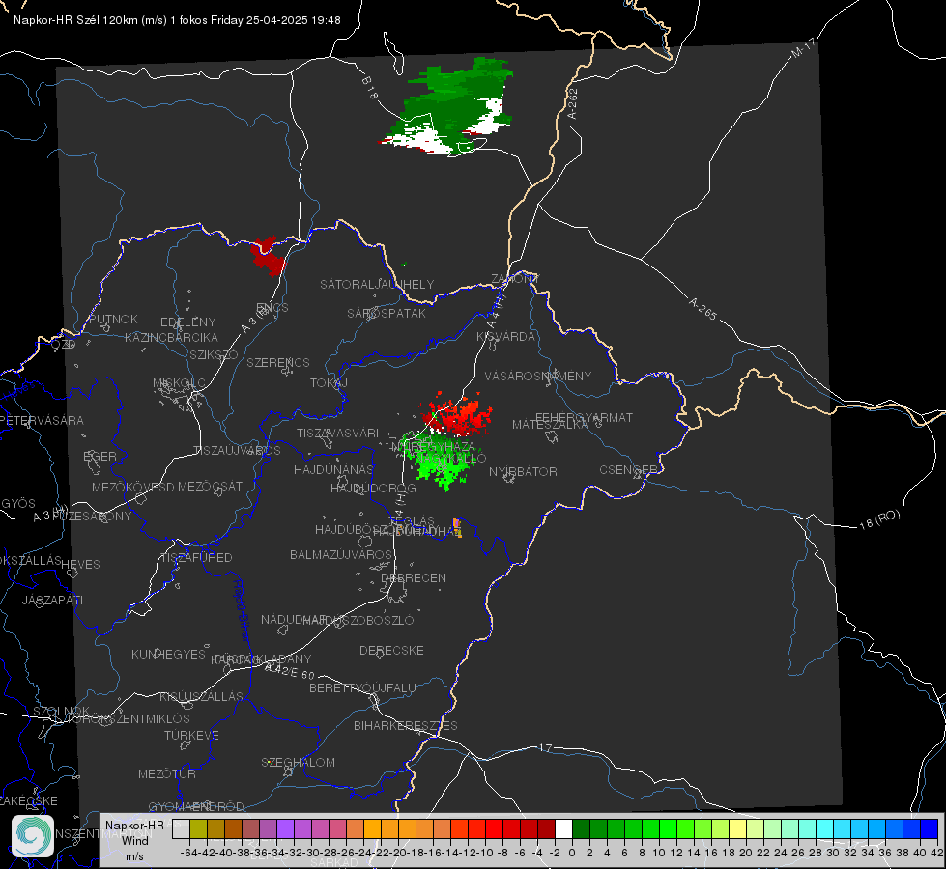Choose the pale yellow swatch between 18 and 20

[x=738, y=828]
